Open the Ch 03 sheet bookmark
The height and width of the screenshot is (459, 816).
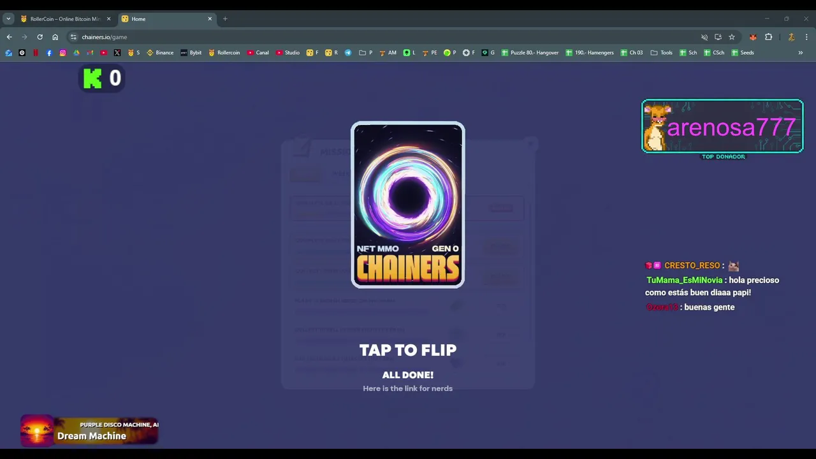coord(632,53)
